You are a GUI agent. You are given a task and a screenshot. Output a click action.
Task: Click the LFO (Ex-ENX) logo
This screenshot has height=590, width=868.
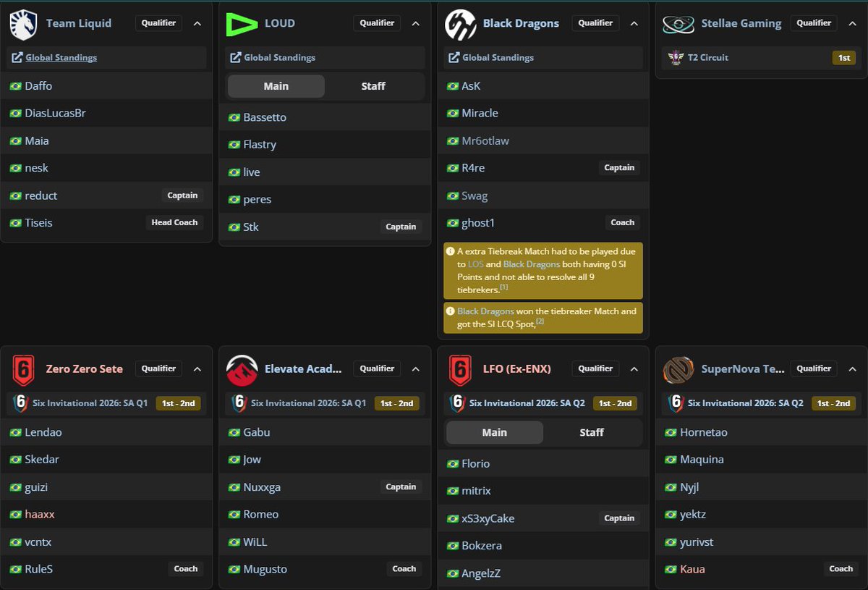[x=460, y=369]
